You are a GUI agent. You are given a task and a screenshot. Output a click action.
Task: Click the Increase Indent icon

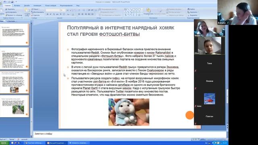(x=92, y=10)
